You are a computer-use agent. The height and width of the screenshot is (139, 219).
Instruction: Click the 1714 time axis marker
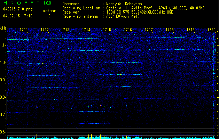pyautogui.click(x=86, y=30)
